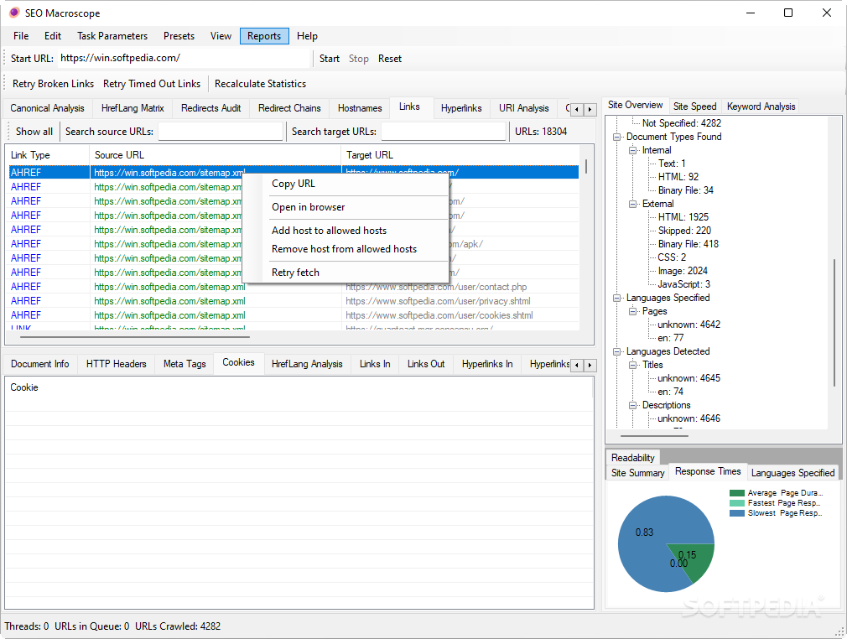Screen dimensions: 847x639
Task: Collapse the Titles tree node
Action: (x=632, y=365)
